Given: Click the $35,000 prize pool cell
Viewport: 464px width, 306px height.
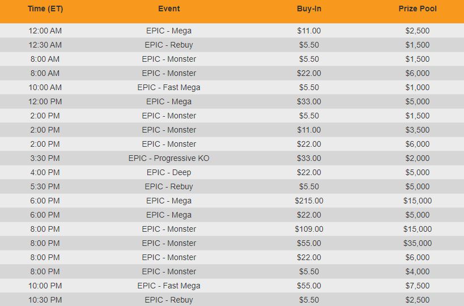Looking at the screenshot, I should coord(418,243).
